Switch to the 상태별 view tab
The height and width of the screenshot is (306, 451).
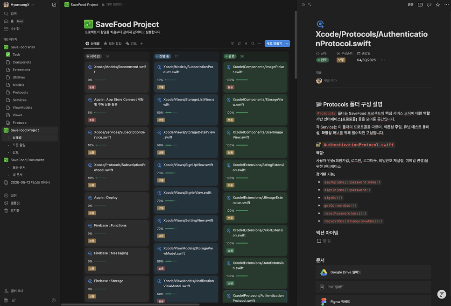tap(92, 43)
